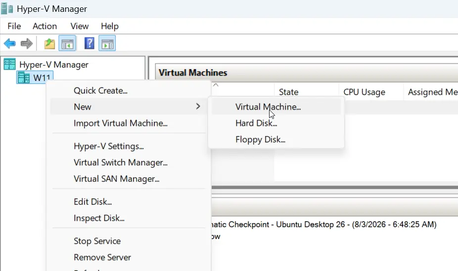Select Floppy Disk in New submenu
The width and height of the screenshot is (458, 271).
[x=276, y=139]
